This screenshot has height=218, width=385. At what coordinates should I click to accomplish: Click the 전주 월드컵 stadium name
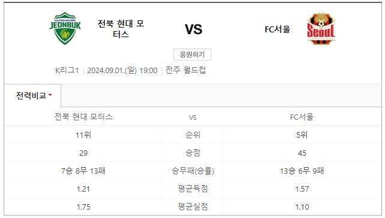click(x=186, y=70)
